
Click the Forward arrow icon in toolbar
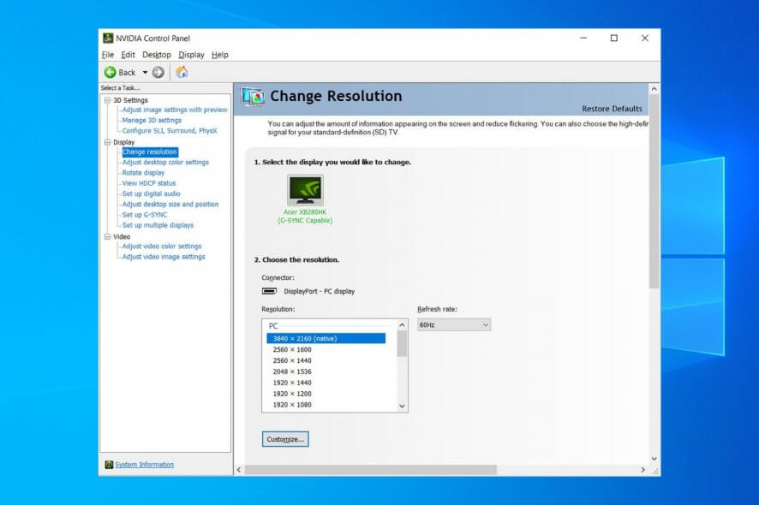[x=158, y=73]
